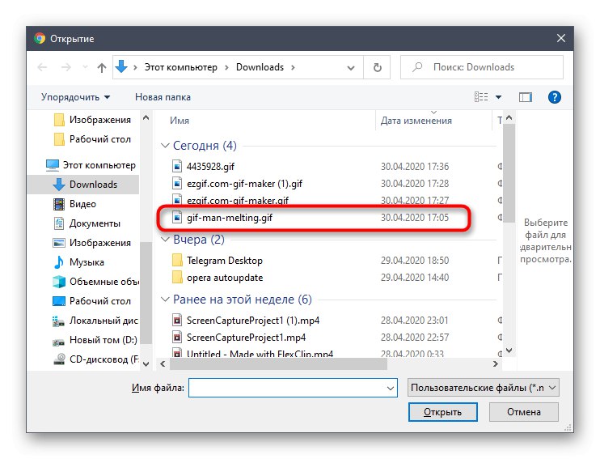
Task: Select the file 4435928.gif
Action: pos(210,167)
